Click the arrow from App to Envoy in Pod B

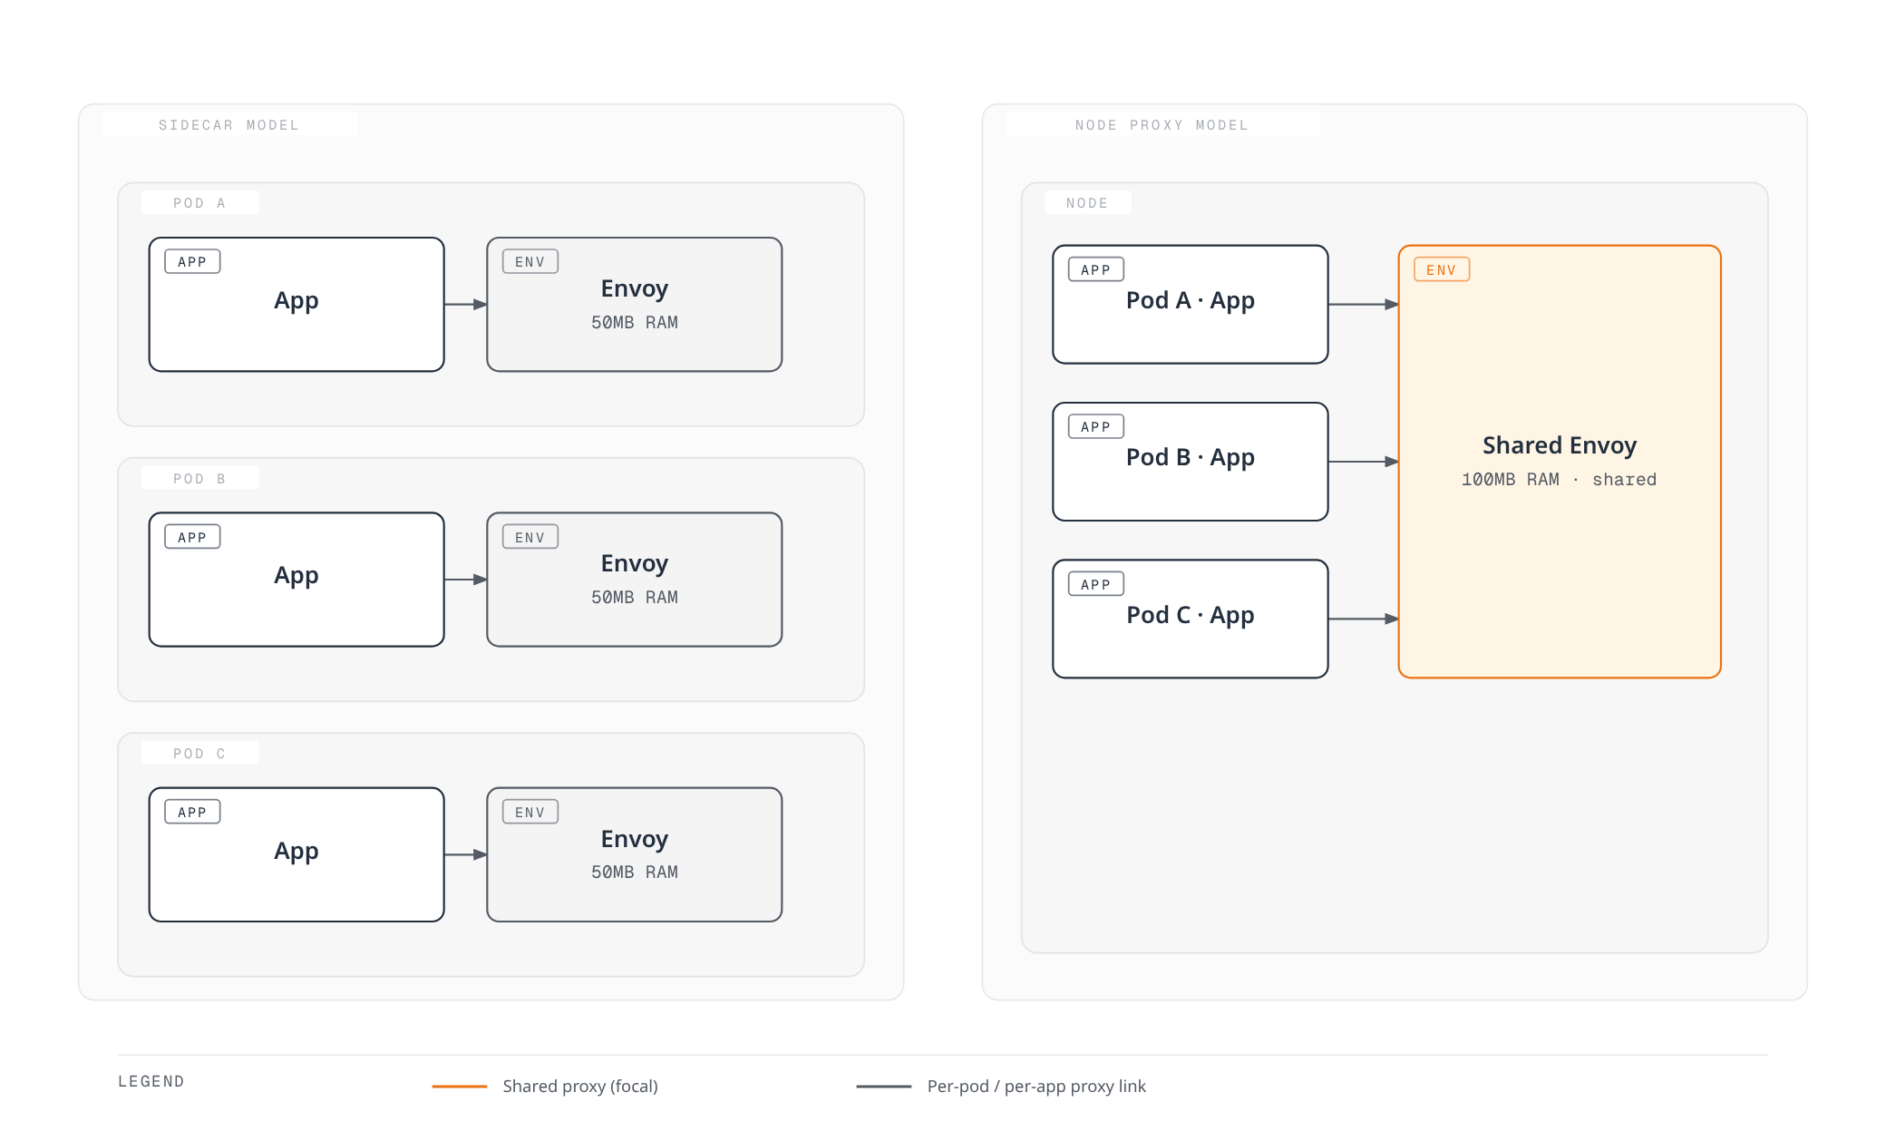466,580
